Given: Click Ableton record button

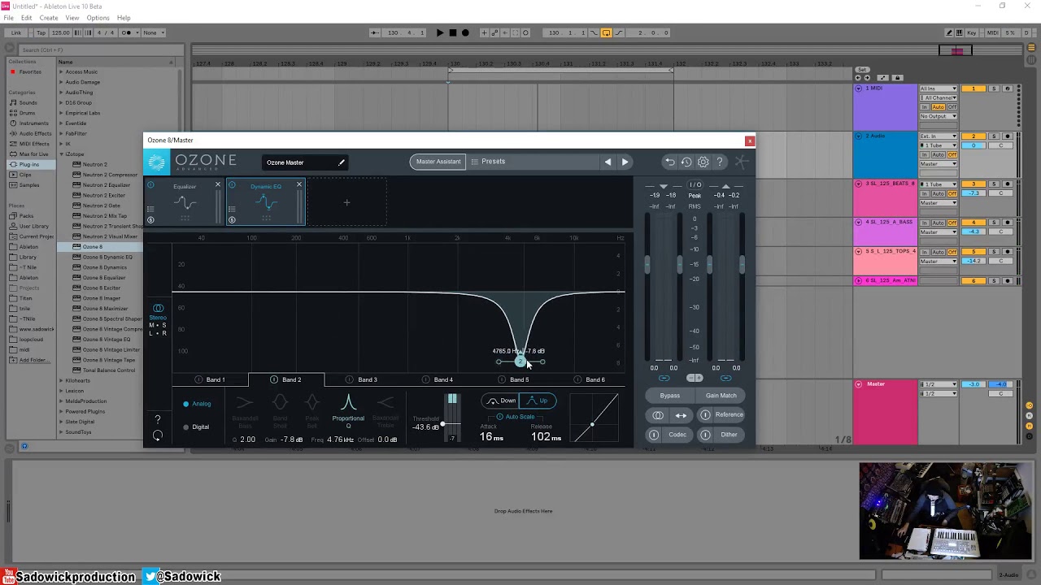Looking at the screenshot, I should click(465, 32).
